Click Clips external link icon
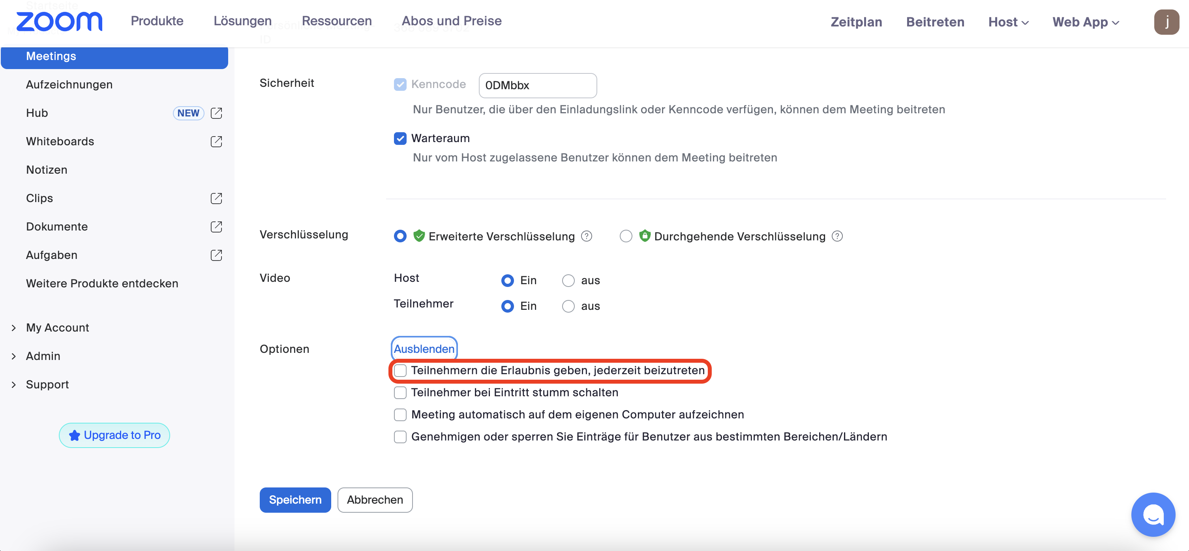 pyautogui.click(x=216, y=199)
